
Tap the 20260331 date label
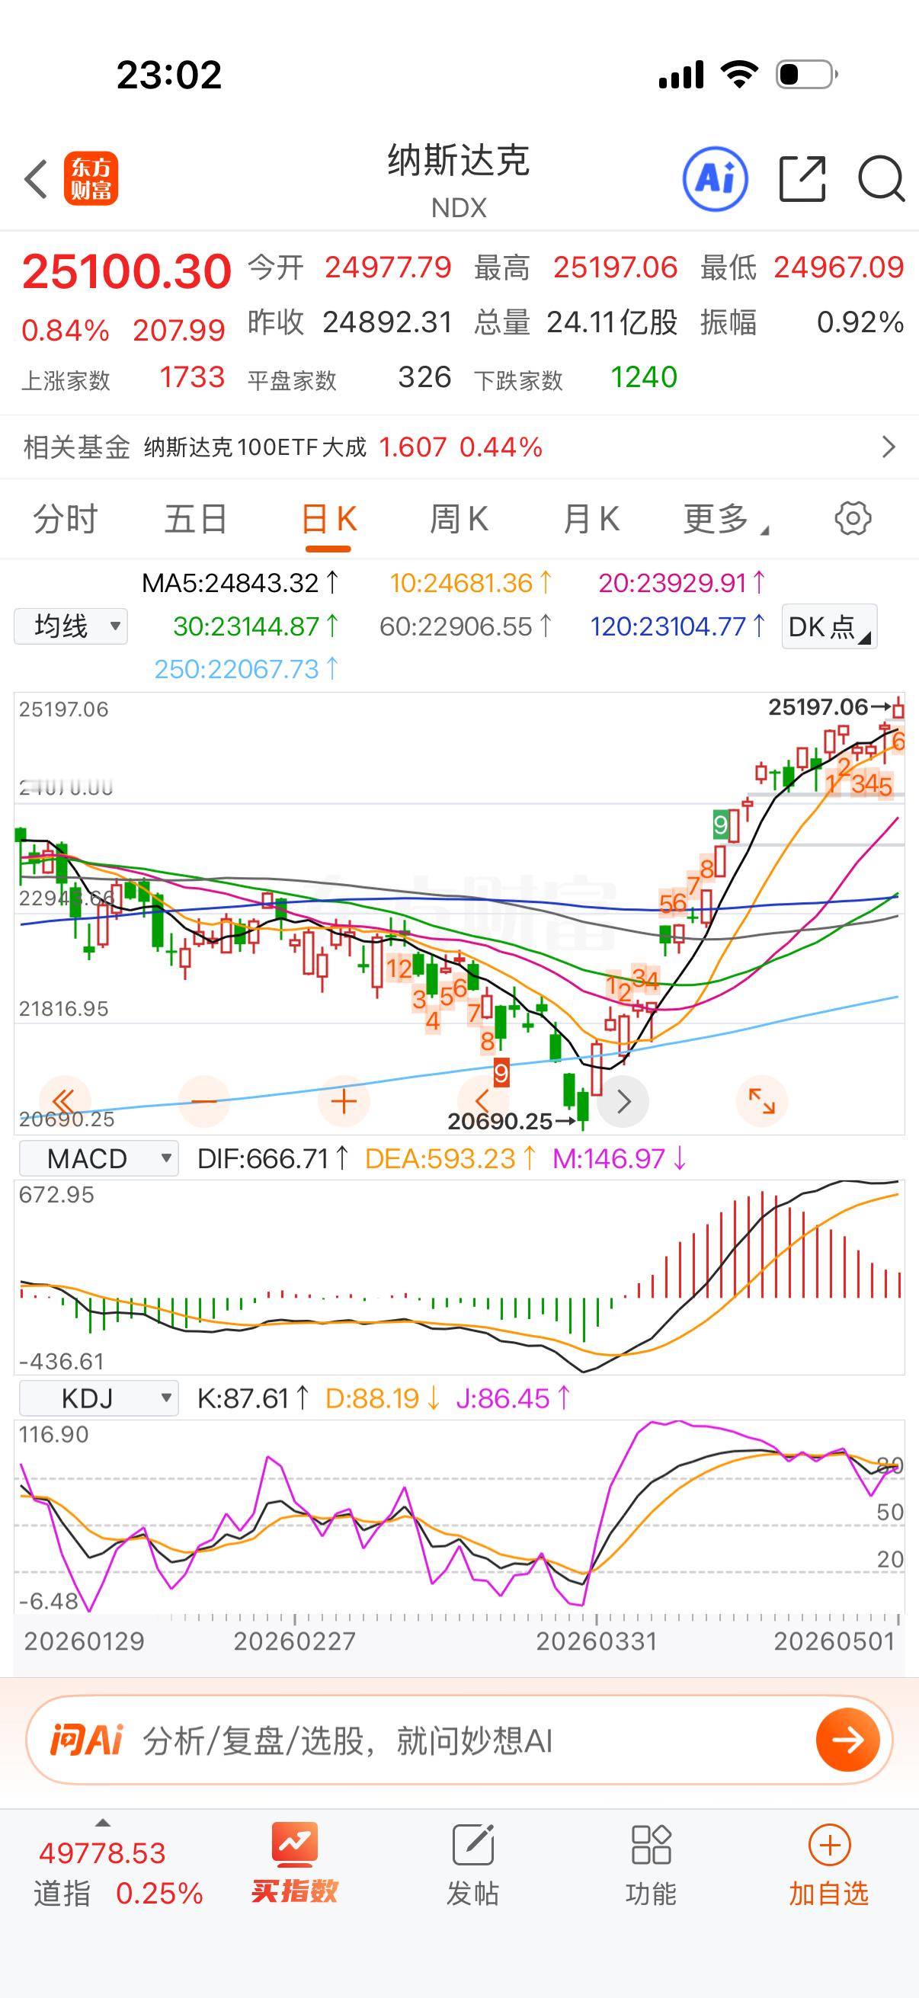pyautogui.click(x=597, y=1641)
